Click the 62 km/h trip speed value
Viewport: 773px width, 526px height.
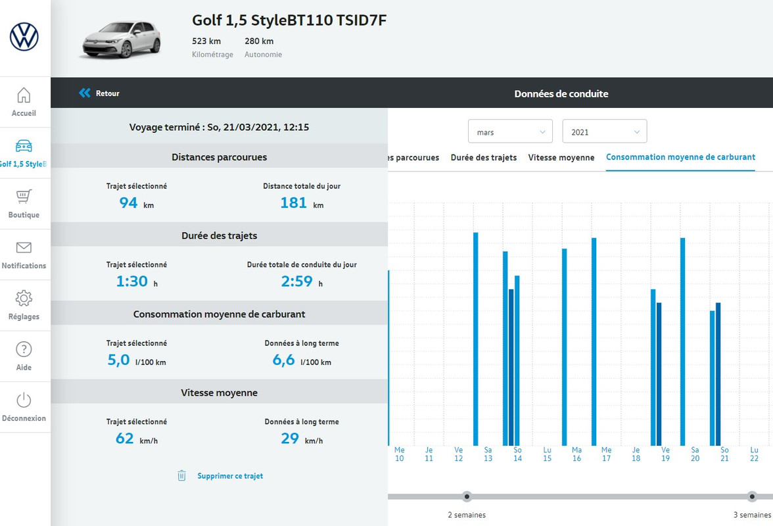point(137,439)
